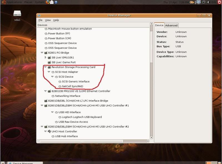Viewport: 222px width, 164px height.
Task: Select the OSS Sequencer Device first row
Action: click(62, 43)
